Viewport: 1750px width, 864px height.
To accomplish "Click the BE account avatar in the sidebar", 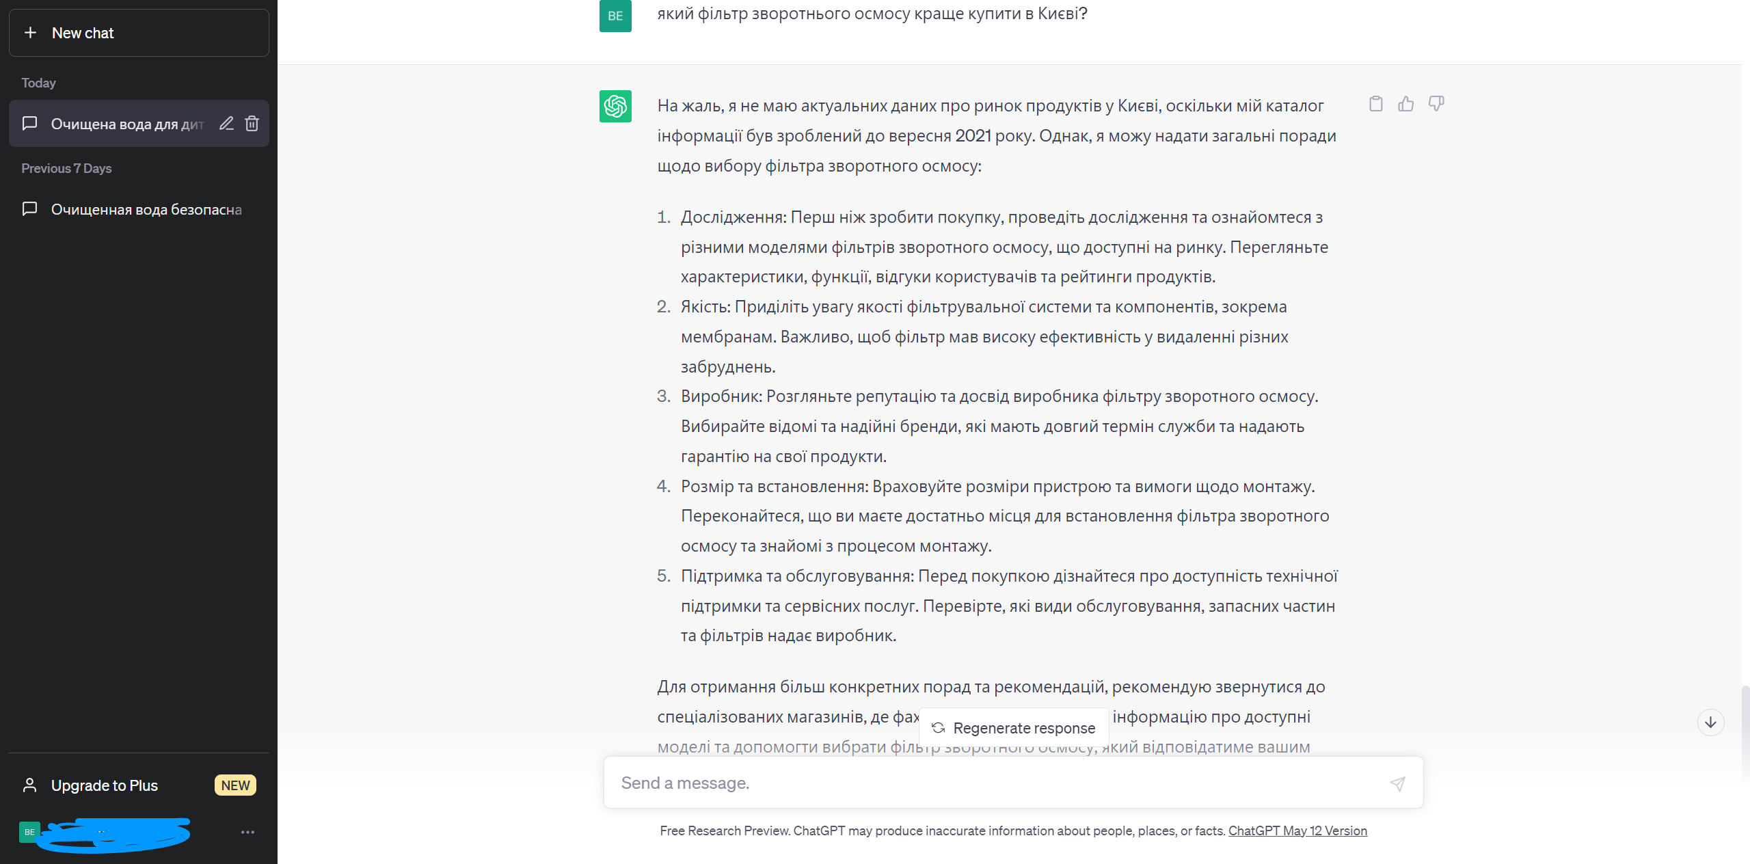I will click(29, 832).
